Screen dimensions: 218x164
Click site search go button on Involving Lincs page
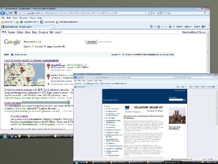(184, 100)
